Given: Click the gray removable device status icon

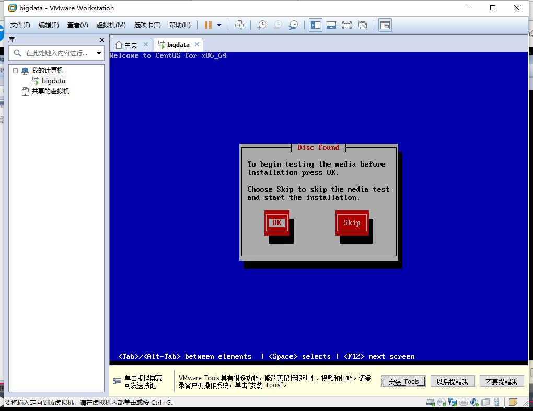Looking at the screenshot, I should coord(485,403).
